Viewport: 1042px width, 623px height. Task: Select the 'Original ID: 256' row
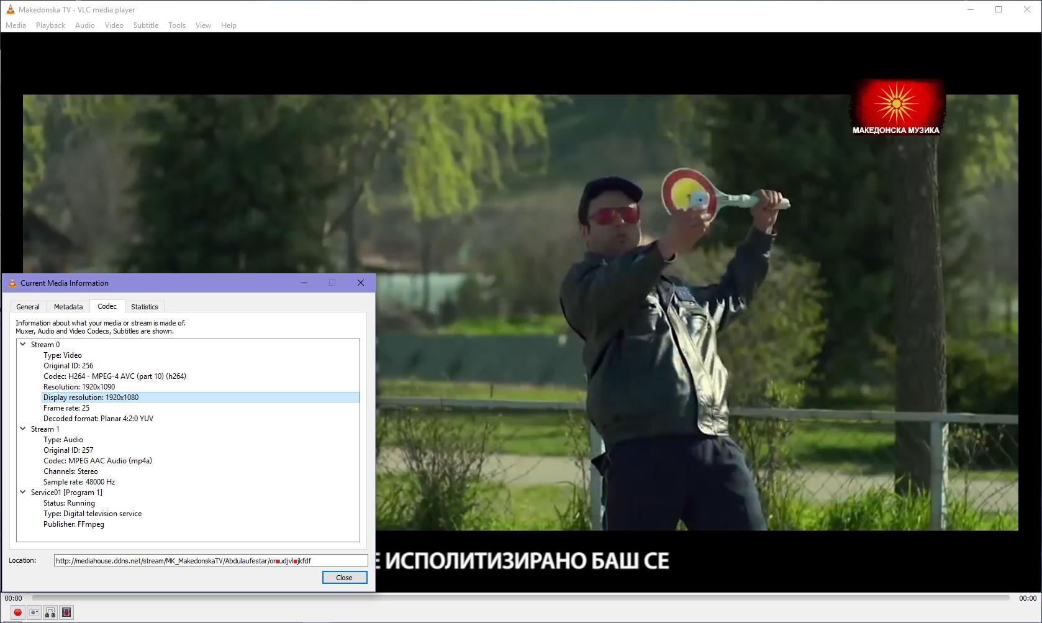tap(201, 366)
